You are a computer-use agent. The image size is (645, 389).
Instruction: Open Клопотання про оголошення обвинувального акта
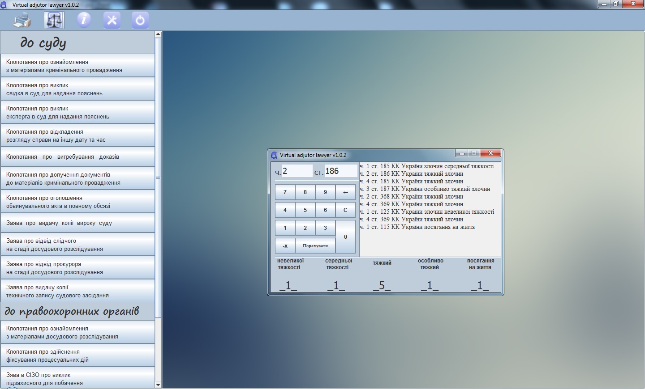click(77, 202)
